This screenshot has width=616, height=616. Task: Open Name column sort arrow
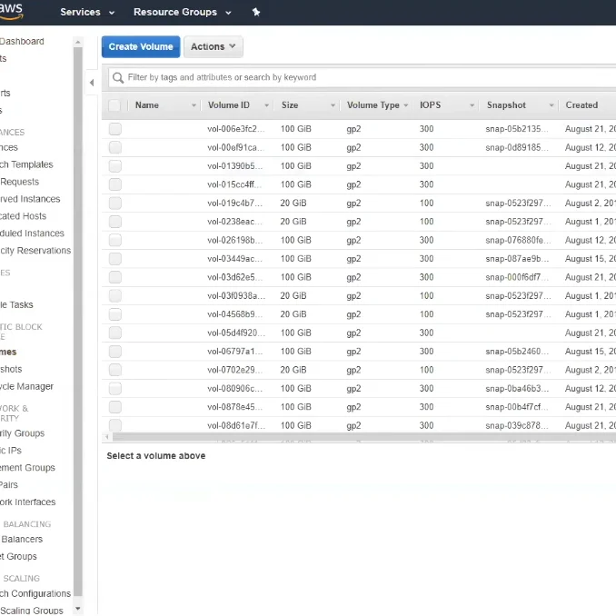194,105
